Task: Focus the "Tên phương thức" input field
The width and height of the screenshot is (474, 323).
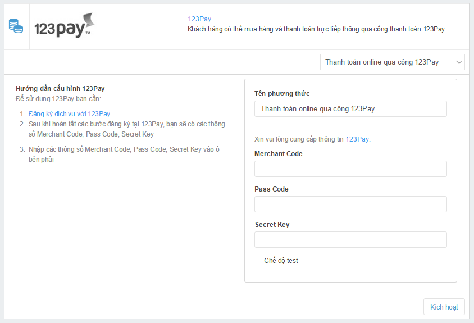Action: click(x=350, y=108)
